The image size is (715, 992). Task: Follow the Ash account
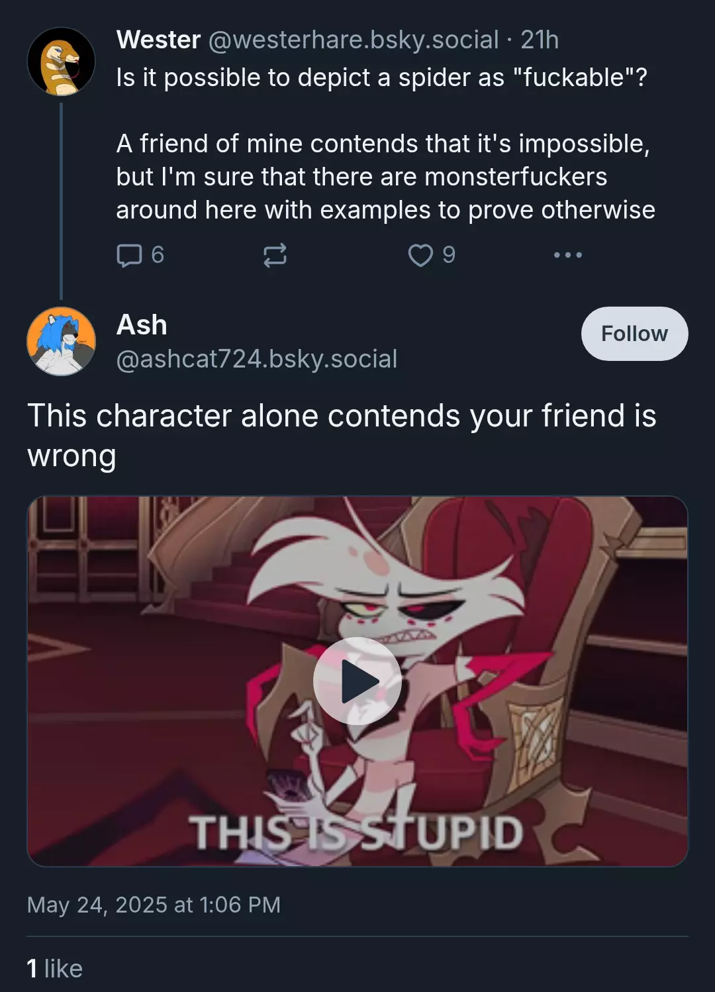click(634, 334)
